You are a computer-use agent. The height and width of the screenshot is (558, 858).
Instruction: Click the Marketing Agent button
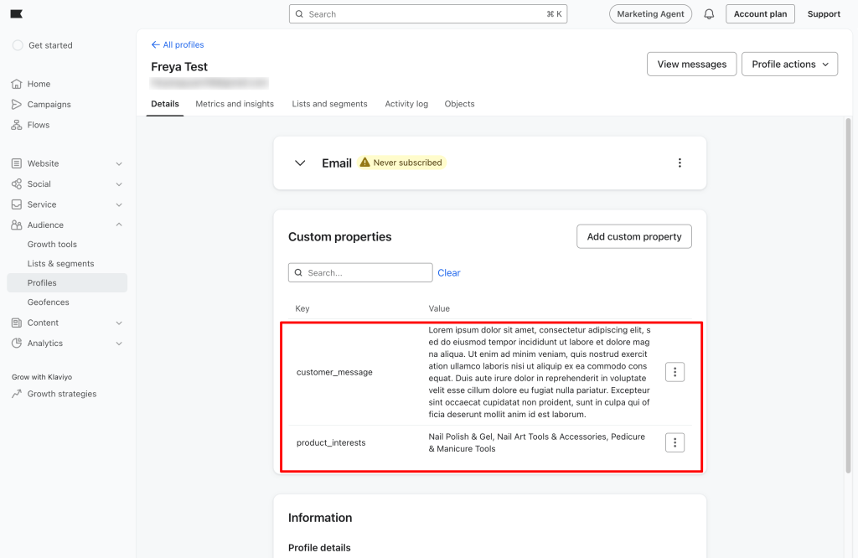pyautogui.click(x=650, y=14)
